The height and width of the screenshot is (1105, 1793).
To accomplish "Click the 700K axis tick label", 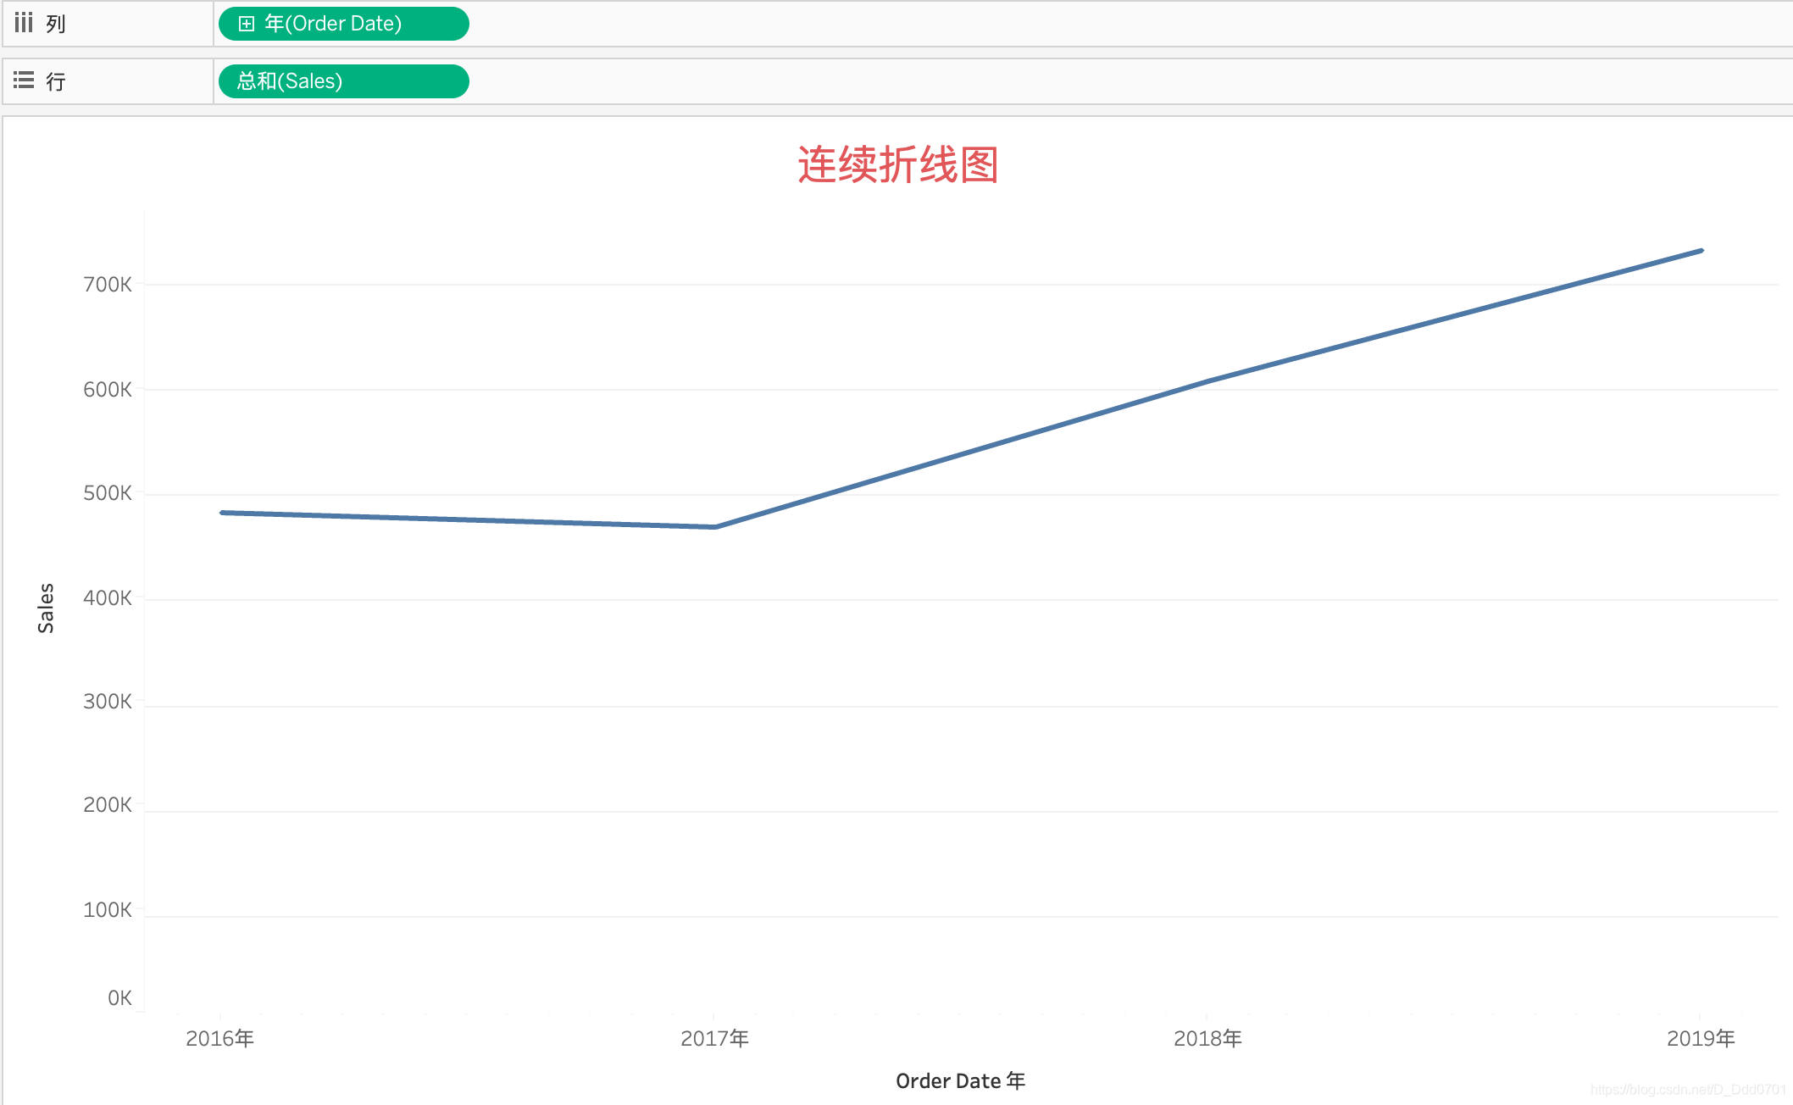I will click(108, 285).
